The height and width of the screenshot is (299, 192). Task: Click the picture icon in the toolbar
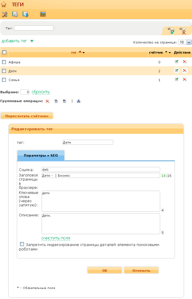pyautogui.click(x=43, y=14)
